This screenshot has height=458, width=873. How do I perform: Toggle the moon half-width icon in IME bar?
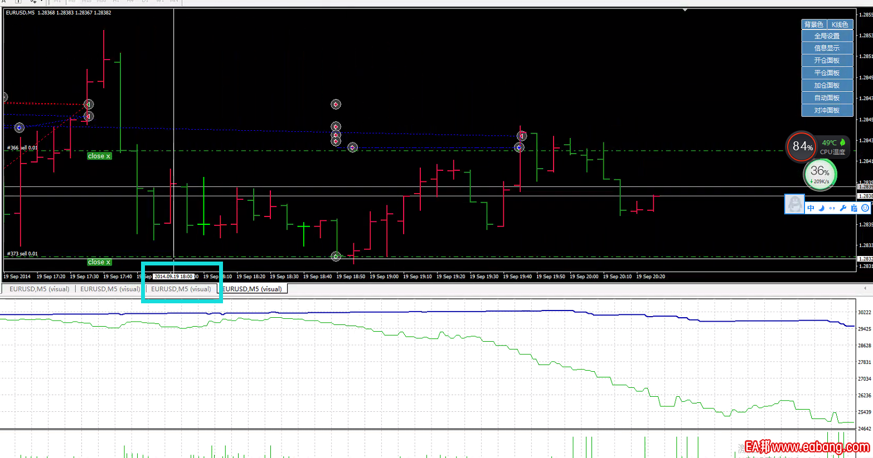(821, 208)
